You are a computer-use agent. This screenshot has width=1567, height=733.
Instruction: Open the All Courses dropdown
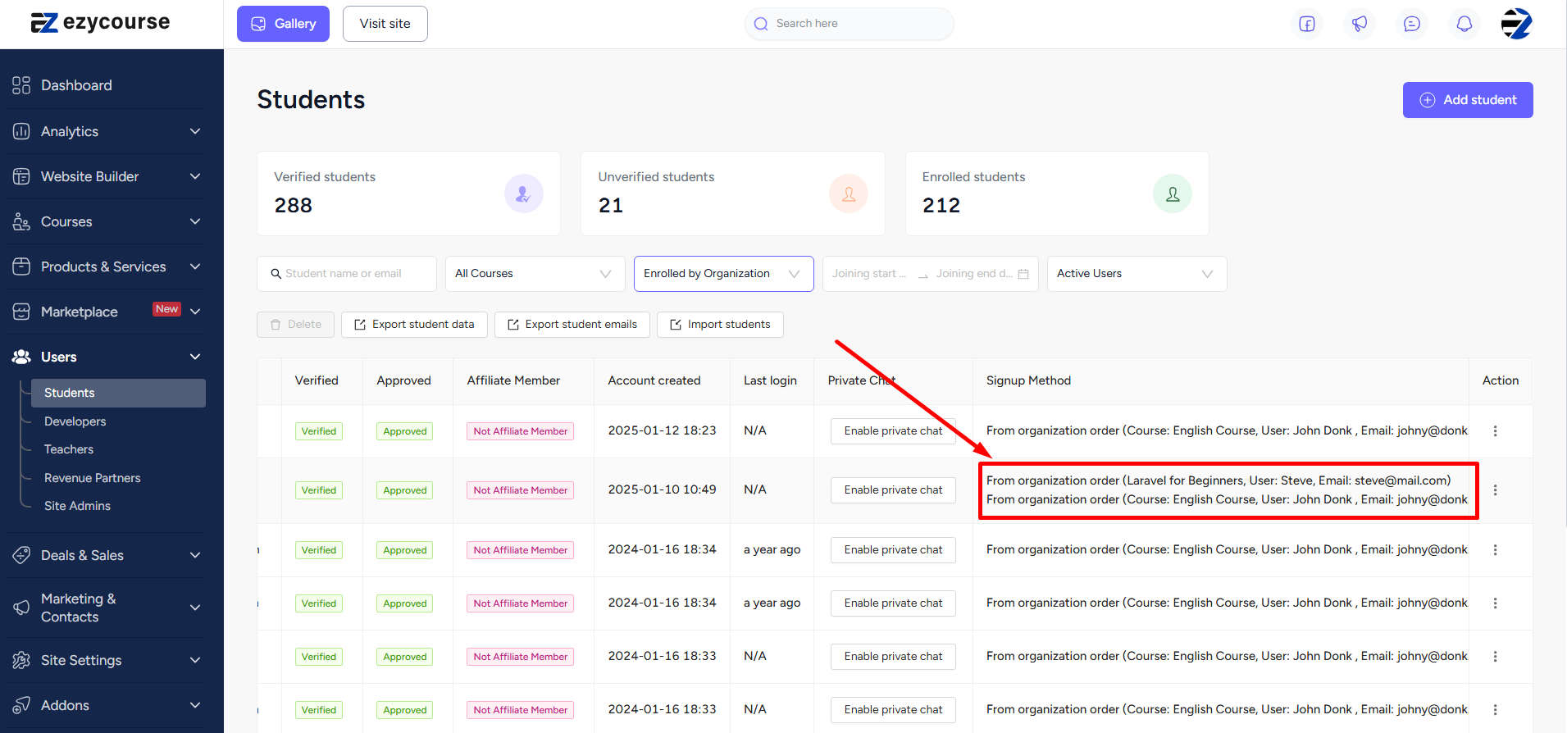[535, 274]
